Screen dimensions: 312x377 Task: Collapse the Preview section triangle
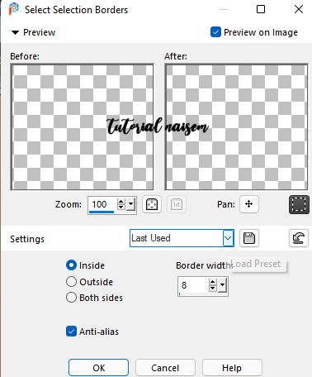tap(15, 32)
